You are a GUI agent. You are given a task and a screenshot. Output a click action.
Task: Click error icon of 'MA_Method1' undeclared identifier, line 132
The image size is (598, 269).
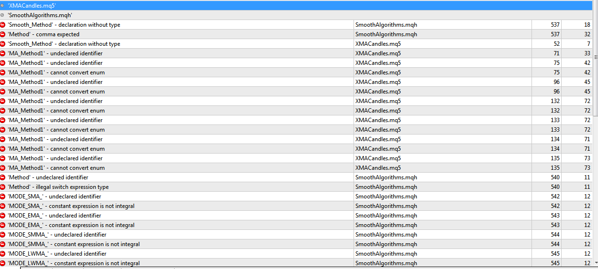pyautogui.click(x=3, y=101)
